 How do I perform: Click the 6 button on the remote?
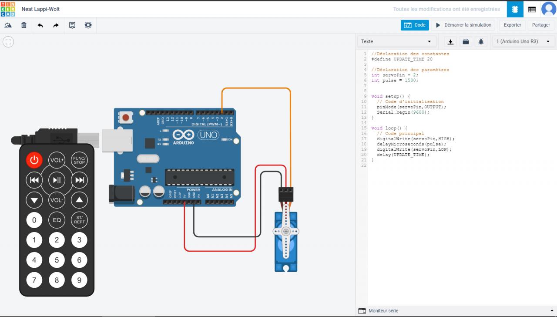[x=79, y=260]
